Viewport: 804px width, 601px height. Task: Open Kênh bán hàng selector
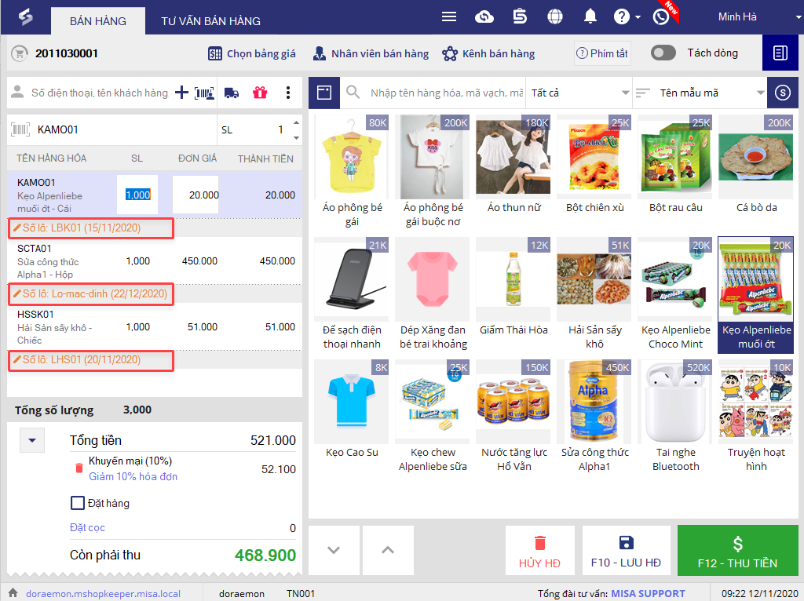488,53
